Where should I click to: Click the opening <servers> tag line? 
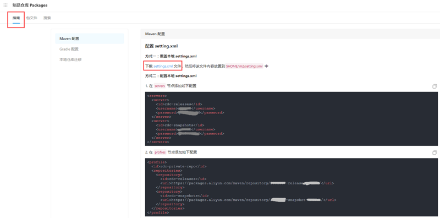point(157,96)
